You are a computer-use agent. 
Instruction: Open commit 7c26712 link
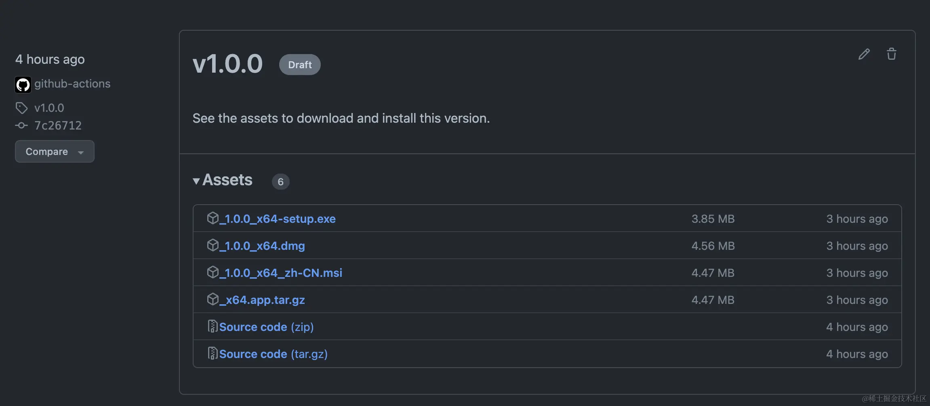58,126
